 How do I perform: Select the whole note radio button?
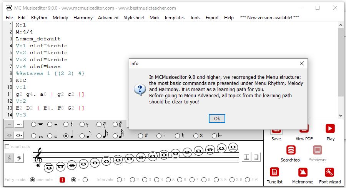click(33, 136)
